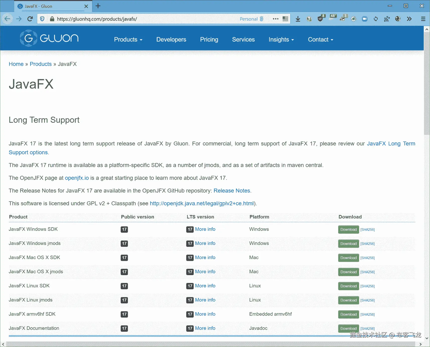Download the JavaFX Mac OS X jmods
430x347 pixels.
348,272
